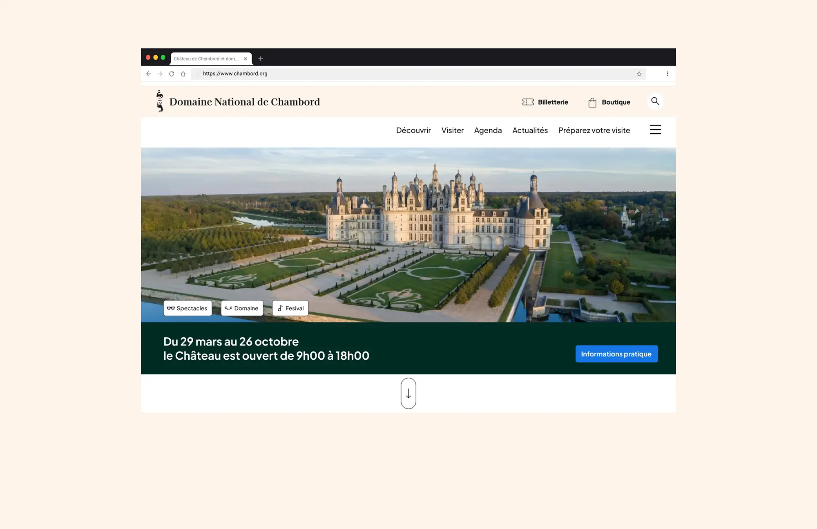This screenshot has width=817, height=529.
Task: Expand the Découvrir navigation section
Action: pos(413,130)
